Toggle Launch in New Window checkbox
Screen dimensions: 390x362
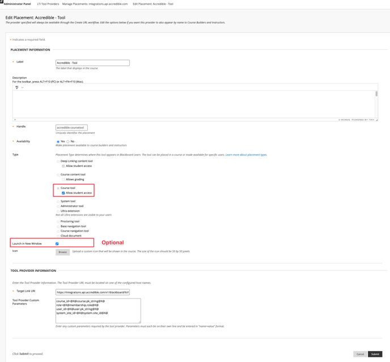[57, 244]
